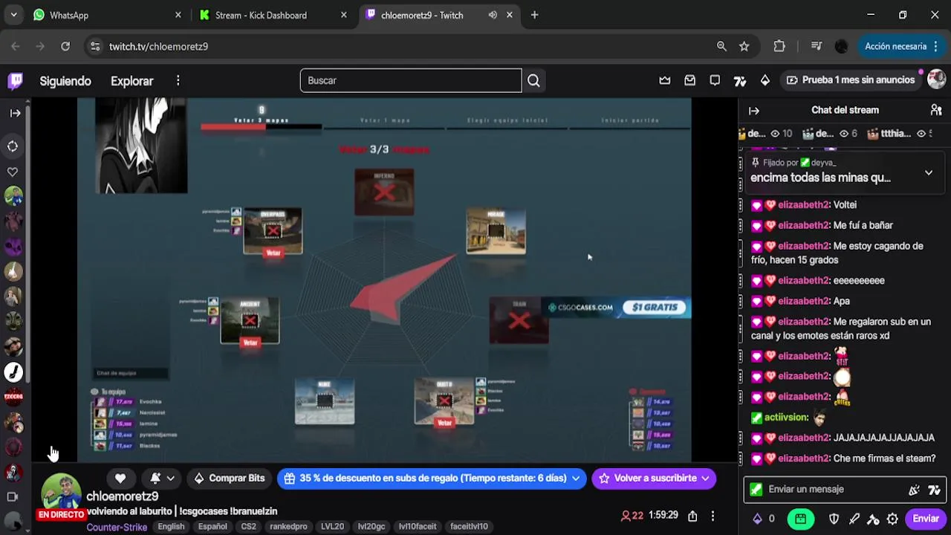Click the faceitlvl10 stream tag
Viewport: 951px width, 535px height.
[x=469, y=527]
